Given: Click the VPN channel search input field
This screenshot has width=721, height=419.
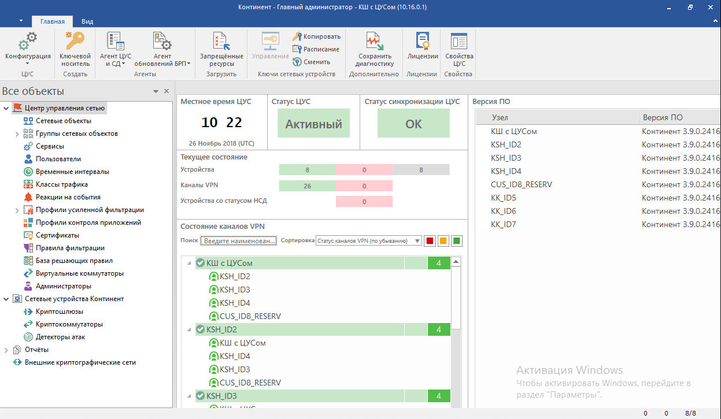Looking at the screenshot, I should [239, 241].
